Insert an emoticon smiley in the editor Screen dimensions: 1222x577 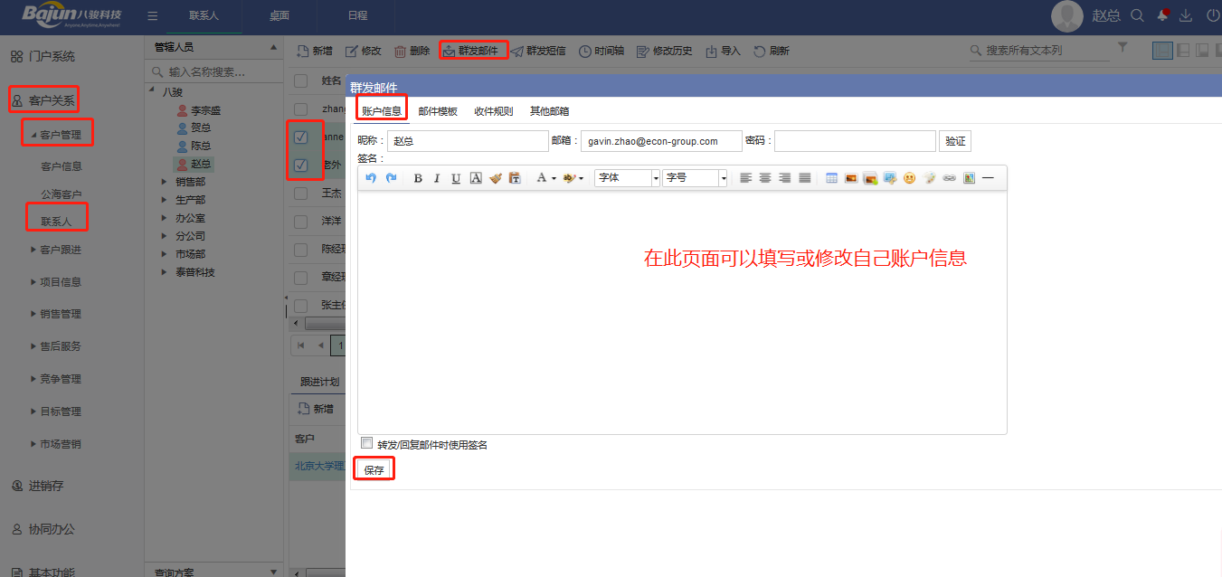[x=909, y=178]
